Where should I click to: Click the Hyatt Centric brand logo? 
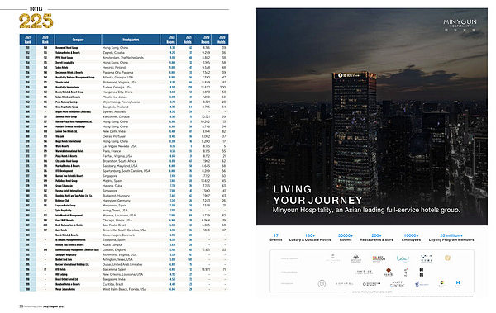(397, 284)
